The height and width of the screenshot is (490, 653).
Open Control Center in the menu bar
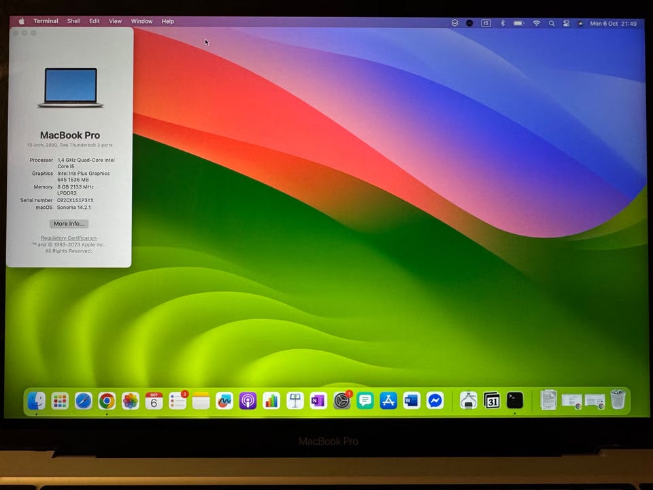pyautogui.click(x=566, y=23)
